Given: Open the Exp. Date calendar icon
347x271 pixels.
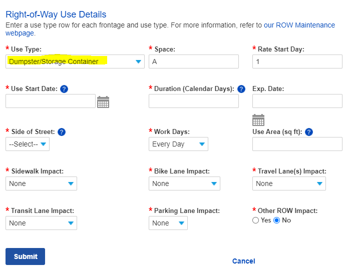Looking at the screenshot, I should tap(258, 120).
